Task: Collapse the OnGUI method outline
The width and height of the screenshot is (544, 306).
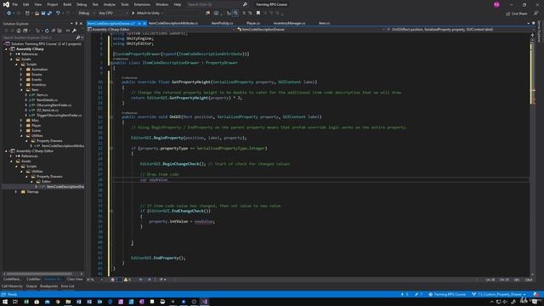Action: (x=111, y=117)
